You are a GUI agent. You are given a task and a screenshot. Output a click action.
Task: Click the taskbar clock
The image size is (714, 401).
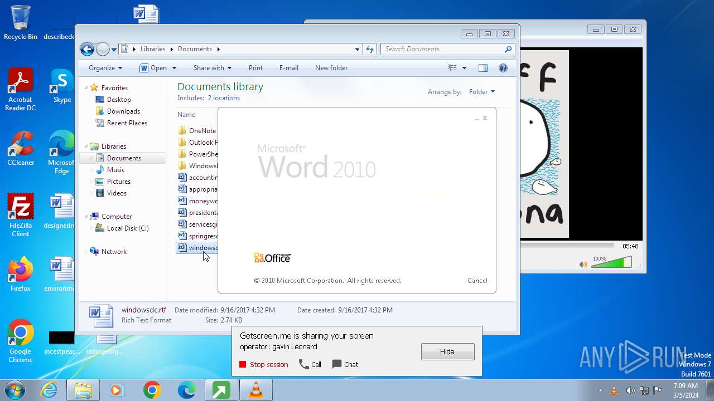pyautogui.click(x=686, y=390)
